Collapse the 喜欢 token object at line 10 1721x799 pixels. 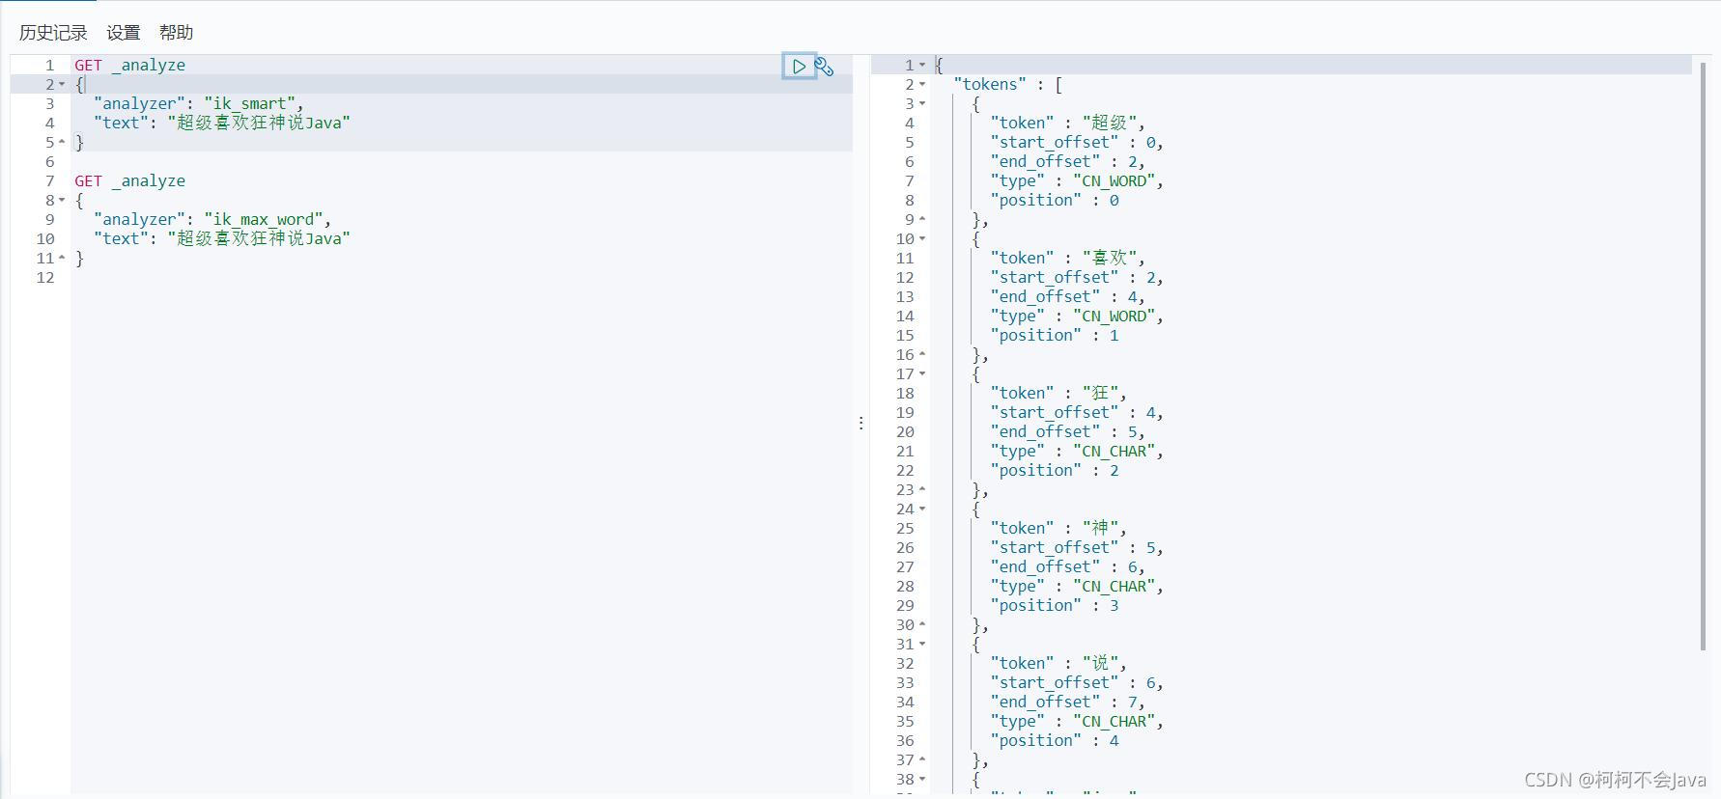(x=922, y=239)
